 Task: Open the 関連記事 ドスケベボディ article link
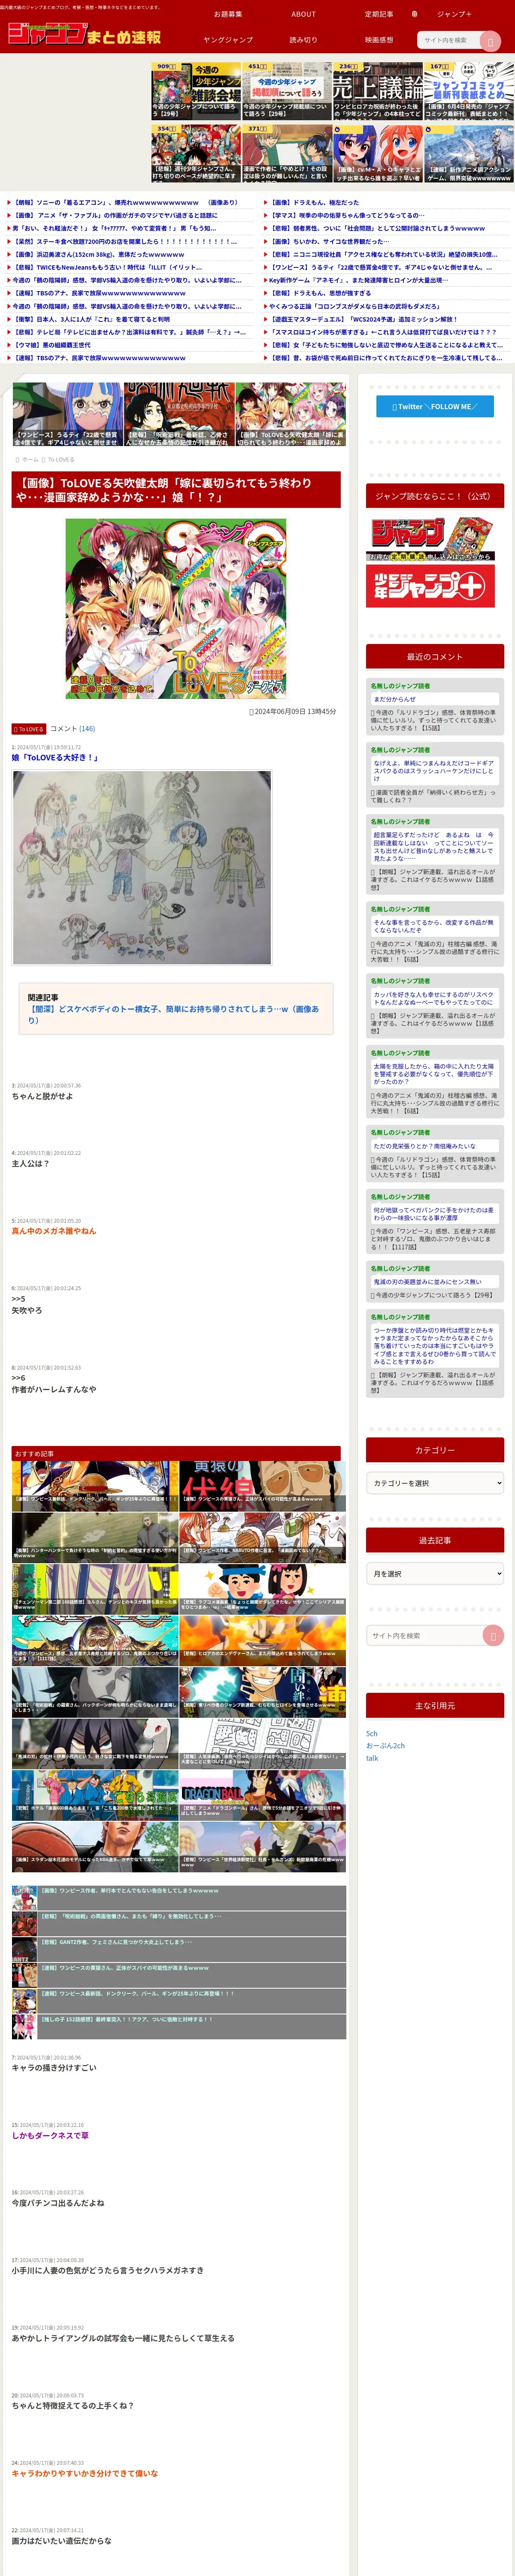(174, 1015)
